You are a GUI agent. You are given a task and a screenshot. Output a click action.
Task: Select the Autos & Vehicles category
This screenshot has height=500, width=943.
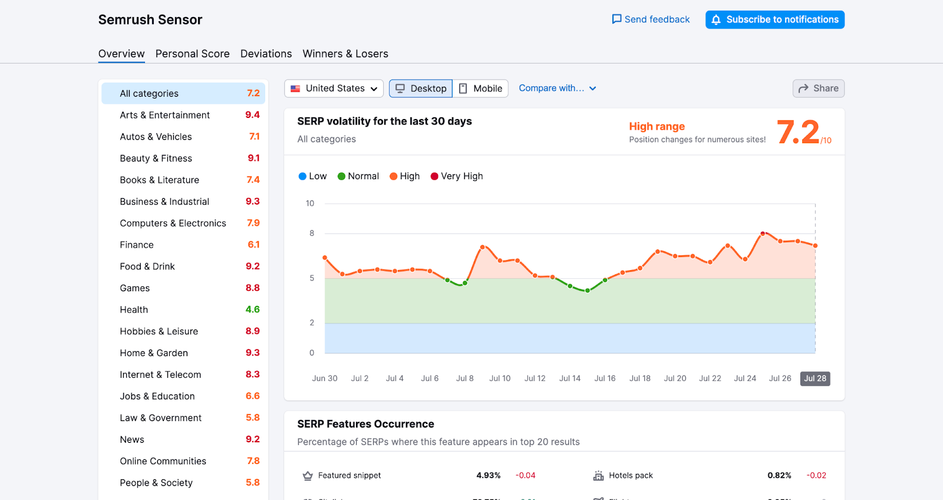(183, 137)
